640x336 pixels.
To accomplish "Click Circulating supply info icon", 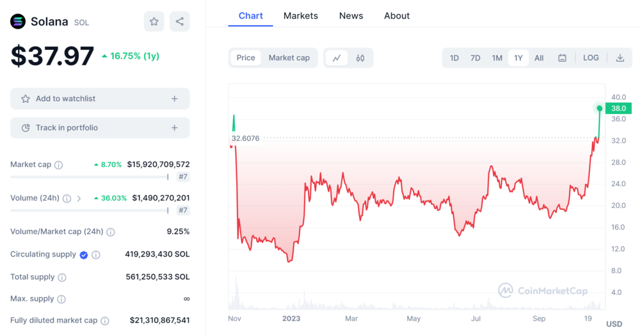I will 96,255.
